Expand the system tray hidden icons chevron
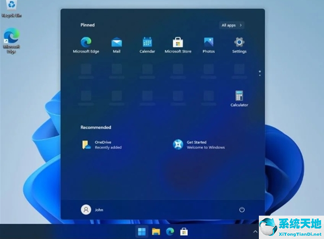Viewport: 324px width, 239px height. click(255, 232)
